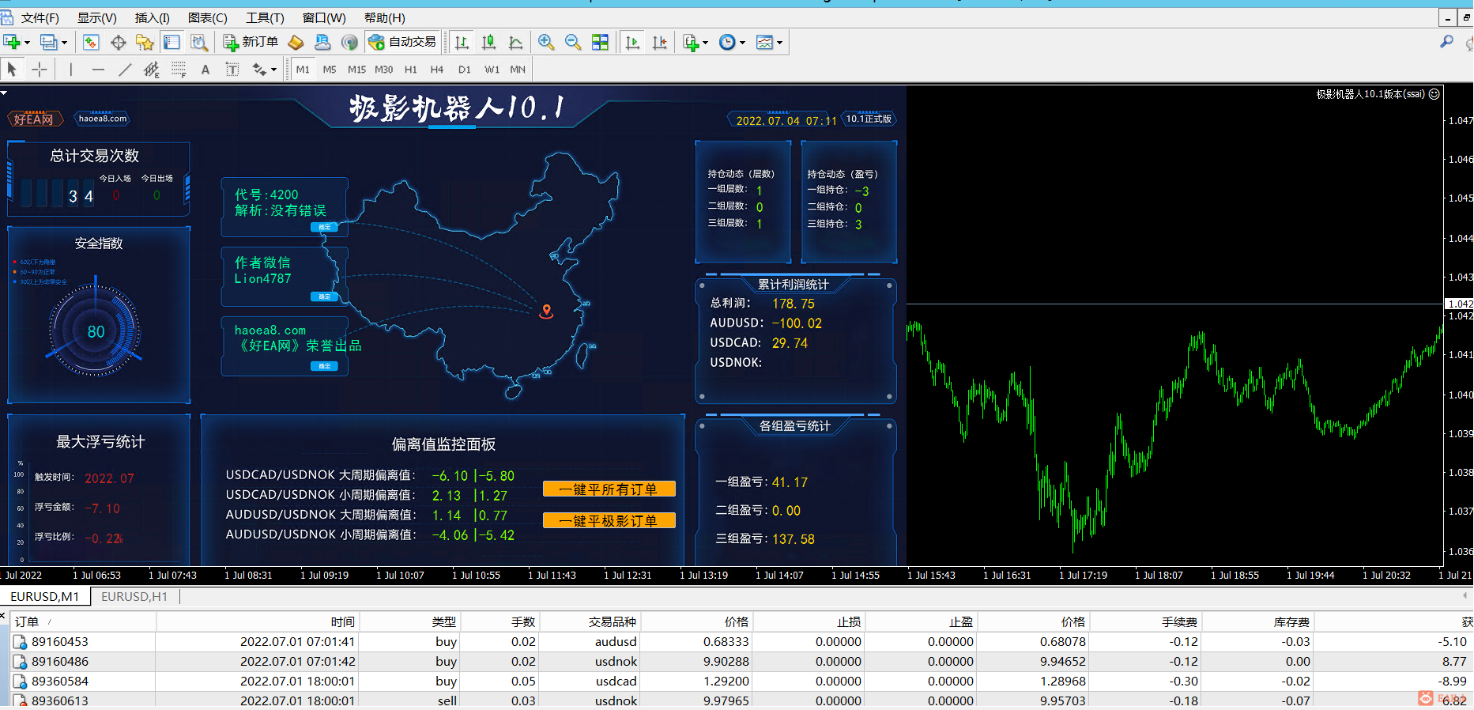Click the 一键平所有订单 button

coord(609,489)
